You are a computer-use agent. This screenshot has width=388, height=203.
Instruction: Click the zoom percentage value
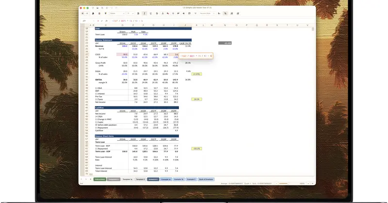(x=302, y=184)
